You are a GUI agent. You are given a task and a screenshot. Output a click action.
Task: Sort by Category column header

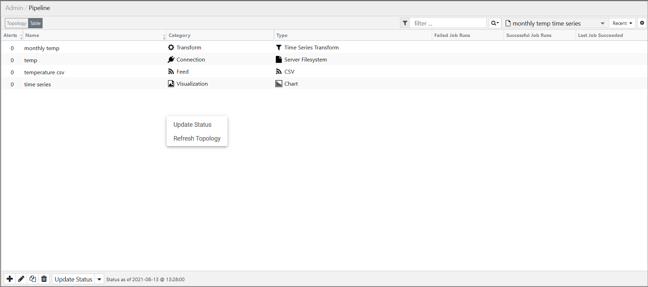point(179,35)
